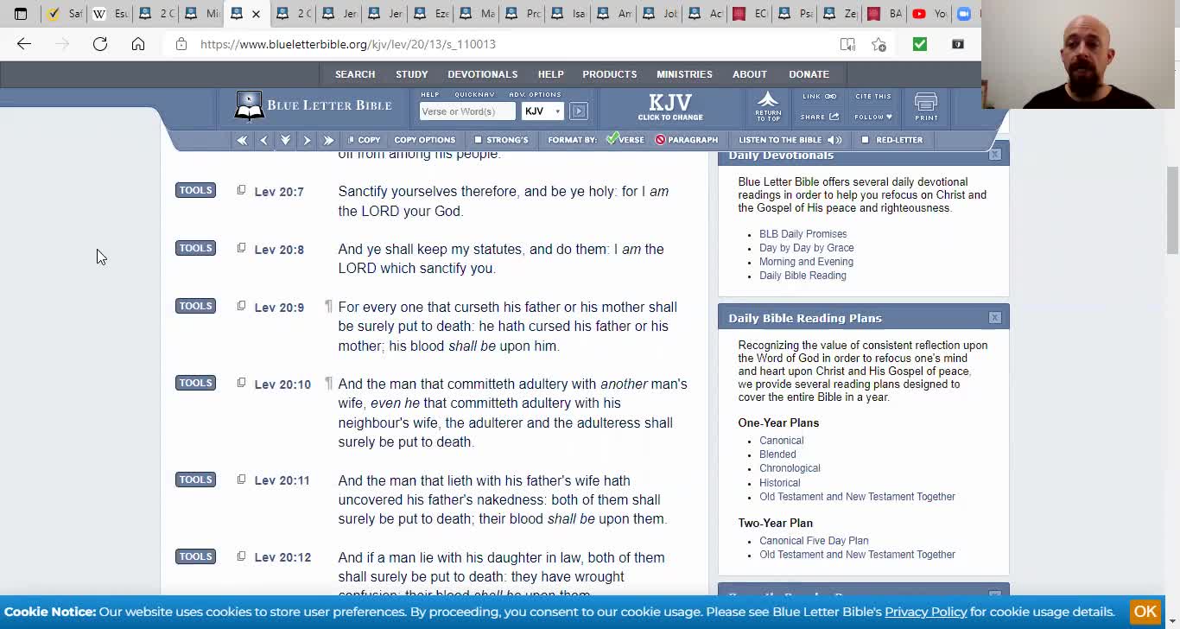
Task: Add page to favorites star icon
Action: coord(879,44)
